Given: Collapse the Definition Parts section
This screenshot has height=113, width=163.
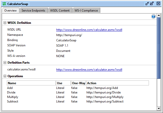Looking at the screenshot, I should 5,62.
